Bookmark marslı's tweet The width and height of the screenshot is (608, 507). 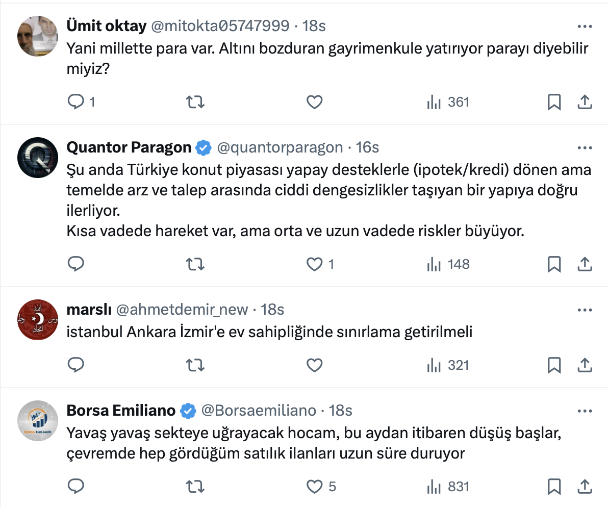point(554,365)
